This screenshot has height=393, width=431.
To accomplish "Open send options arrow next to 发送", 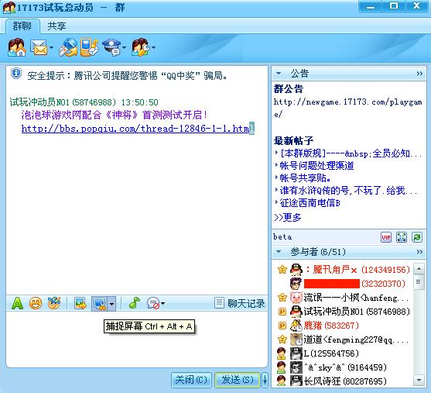I will (x=265, y=380).
